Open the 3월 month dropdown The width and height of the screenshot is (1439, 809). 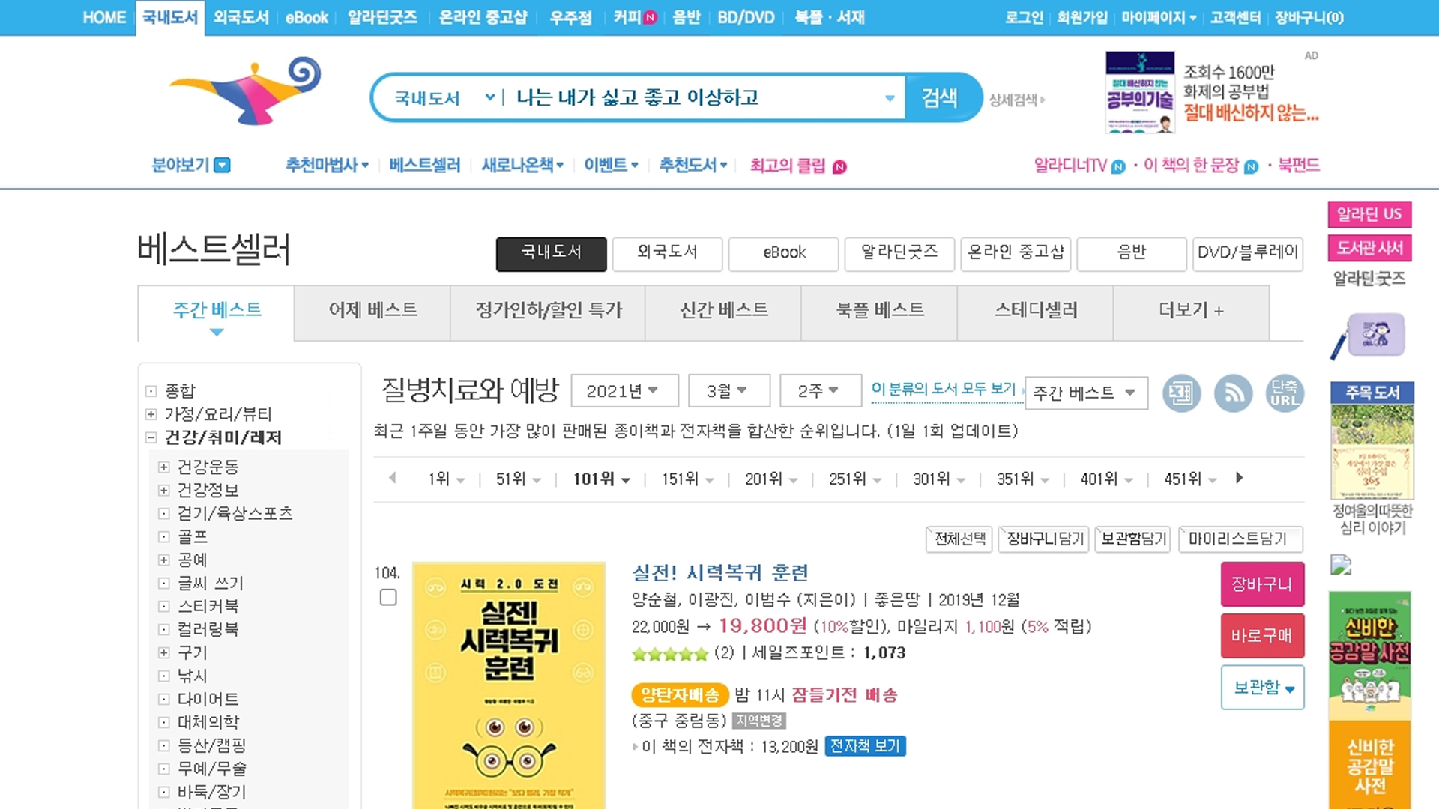click(728, 391)
